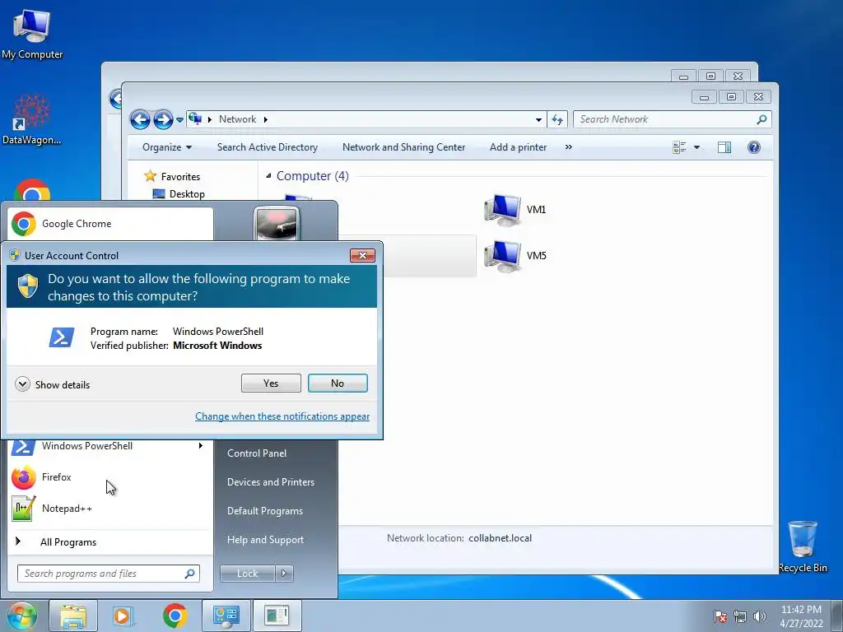
Task: Click Forward button in Network window
Action: pyautogui.click(x=163, y=119)
